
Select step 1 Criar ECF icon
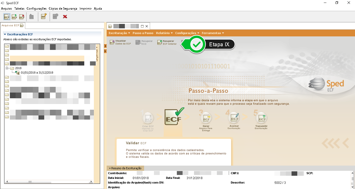148,119
